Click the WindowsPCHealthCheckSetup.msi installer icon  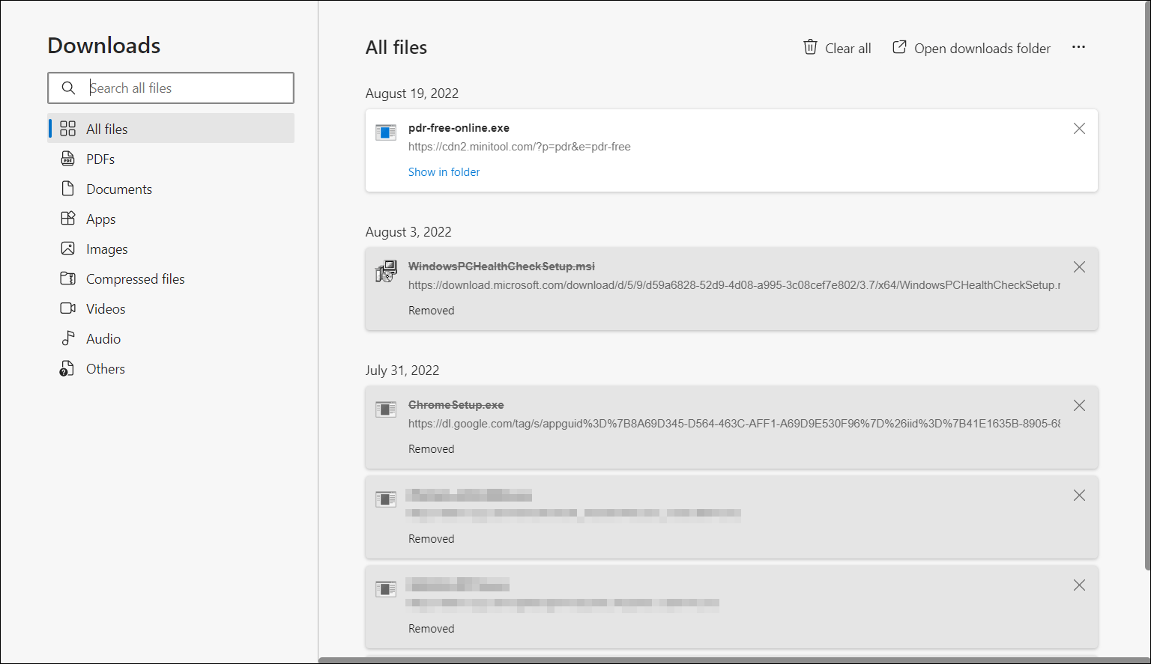386,271
